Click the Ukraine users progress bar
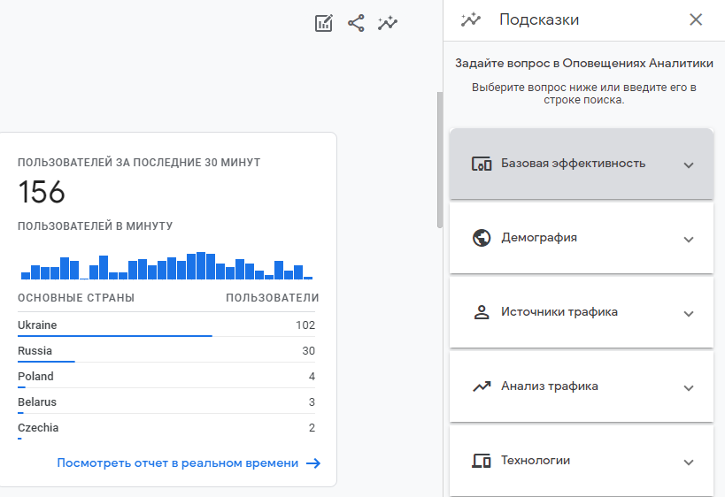This screenshot has height=497, width=725. [x=115, y=336]
